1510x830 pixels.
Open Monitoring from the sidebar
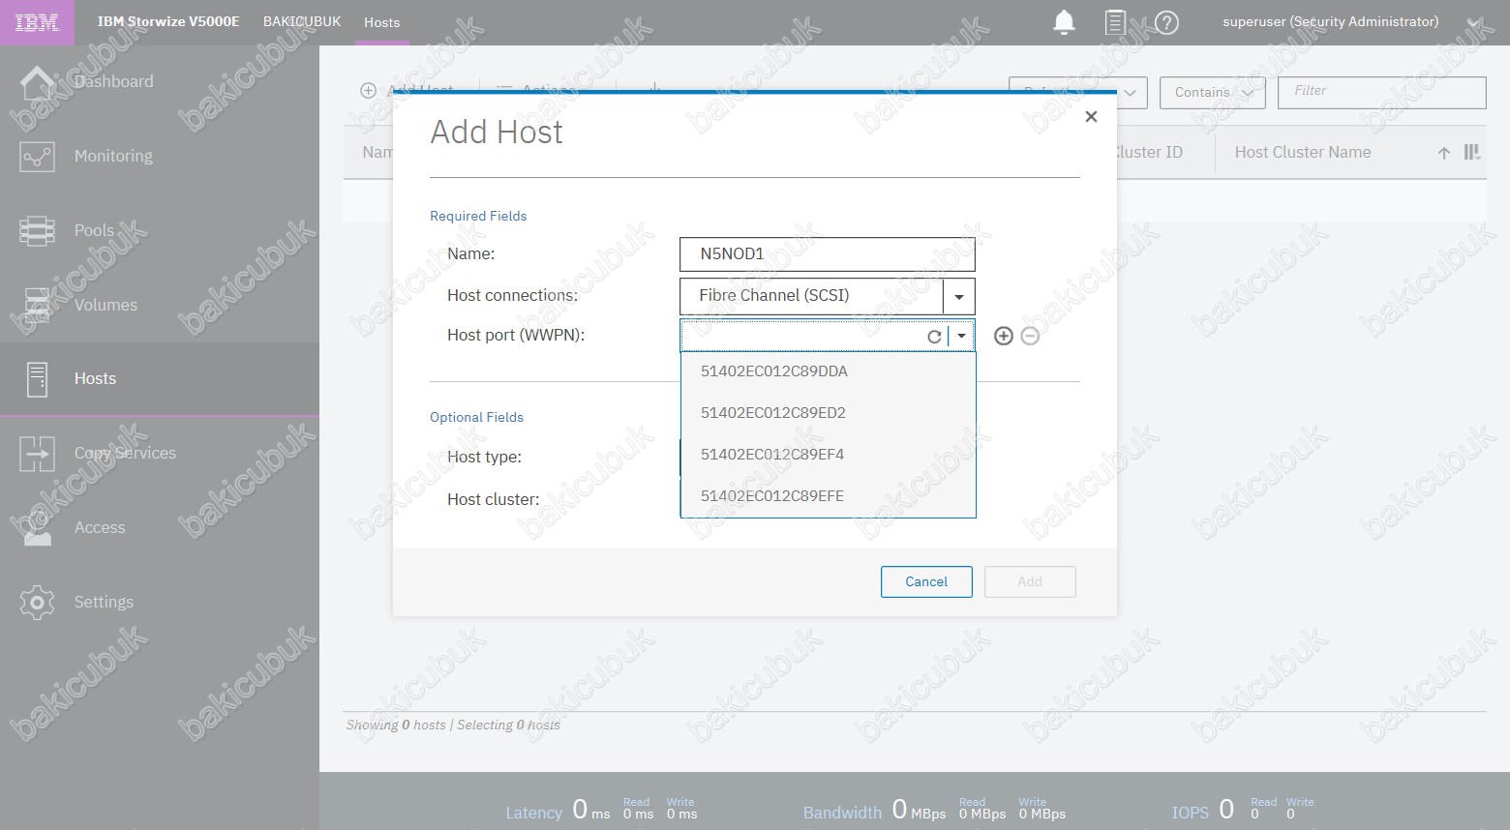point(113,157)
